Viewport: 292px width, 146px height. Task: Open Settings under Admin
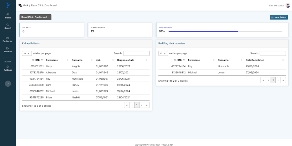[8, 68]
